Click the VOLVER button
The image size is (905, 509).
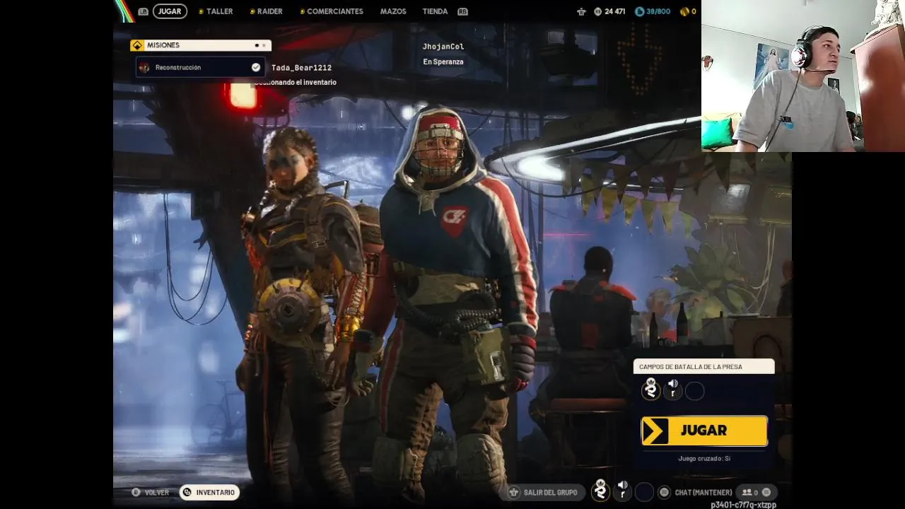point(150,492)
